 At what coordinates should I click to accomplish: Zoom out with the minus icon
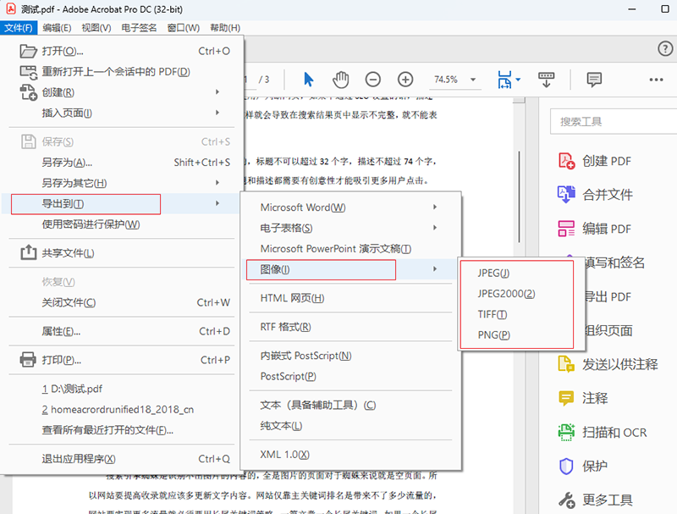[x=373, y=80]
